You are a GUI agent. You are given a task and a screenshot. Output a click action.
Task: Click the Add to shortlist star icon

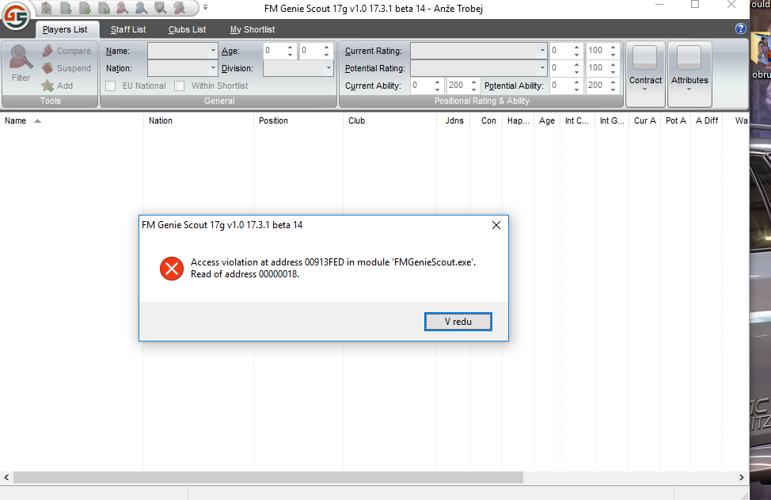tap(47, 86)
